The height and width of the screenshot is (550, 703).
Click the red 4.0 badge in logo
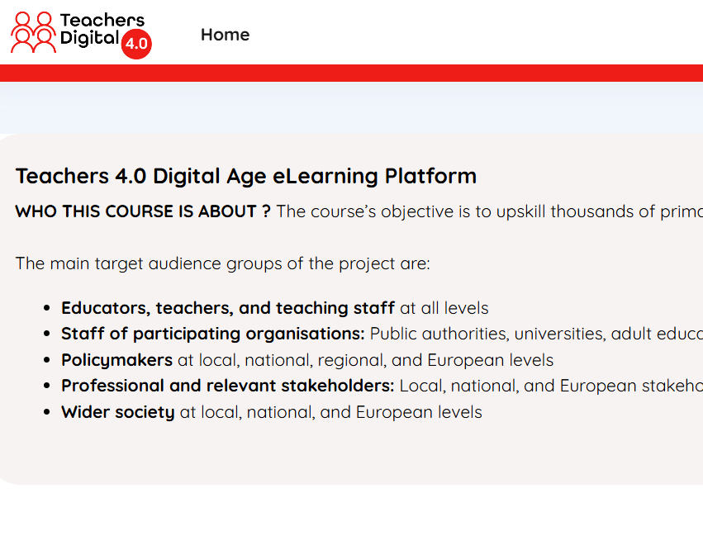136,44
